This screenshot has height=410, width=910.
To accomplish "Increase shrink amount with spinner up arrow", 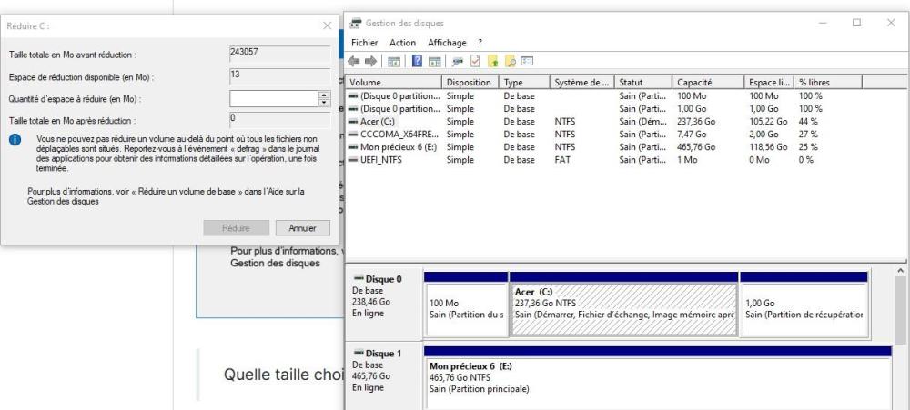I will point(322,95).
